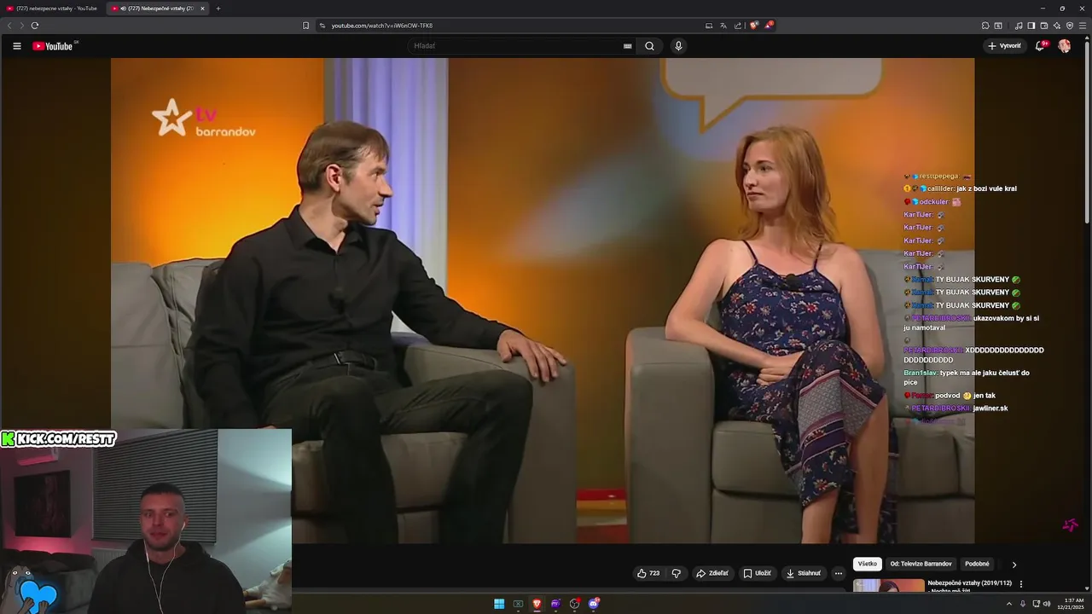Go to the YouTube home logo

(x=53, y=46)
